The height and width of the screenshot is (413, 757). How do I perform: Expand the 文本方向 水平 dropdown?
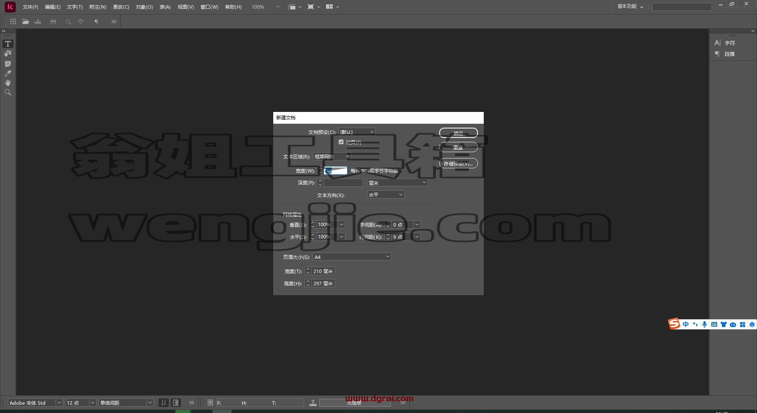pyautogui.click(x=385, y=195)
